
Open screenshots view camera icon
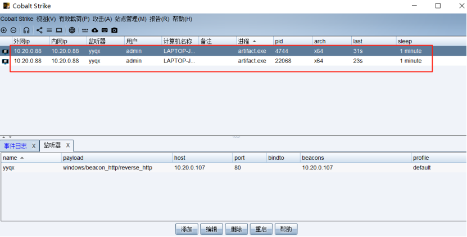pos(115,30)
